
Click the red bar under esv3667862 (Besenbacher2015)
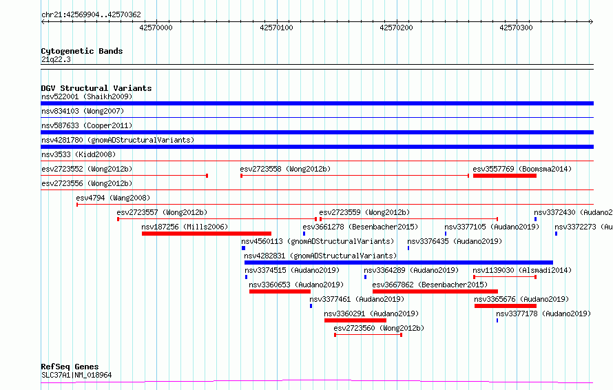(435, 291)
